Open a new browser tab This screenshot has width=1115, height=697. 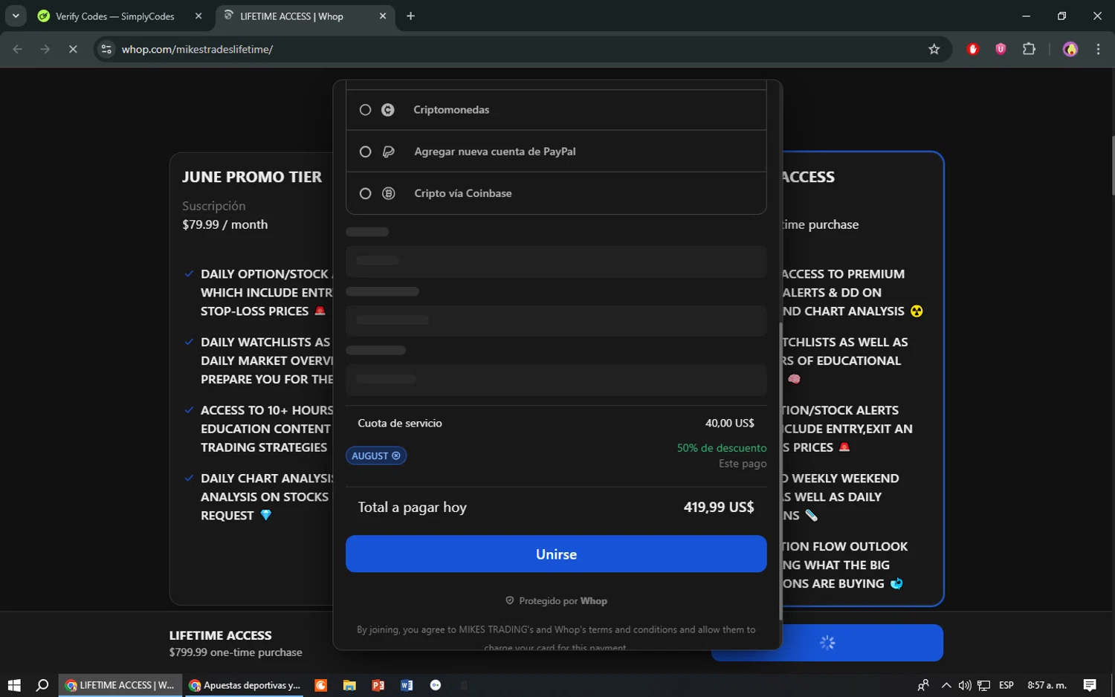coord(410,16)
